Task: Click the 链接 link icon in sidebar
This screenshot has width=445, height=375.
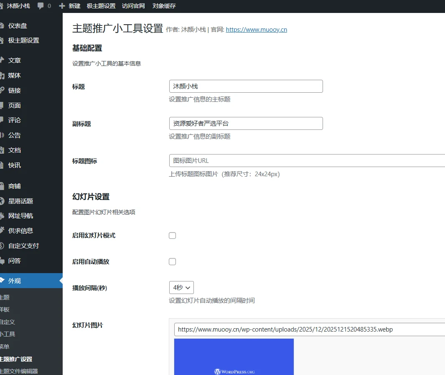Action: pos(2,91)
